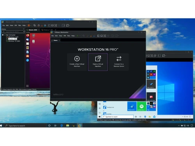This screenshot has width=195, height=146.
Task: Open Microsoft News tile in guest Start menu
Action: tap(151, 97)
